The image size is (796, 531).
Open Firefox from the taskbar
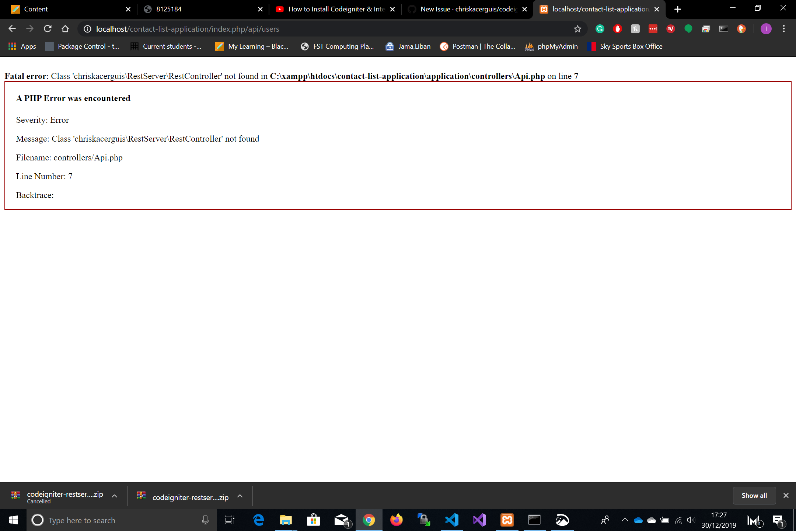(x=396, y=520)
